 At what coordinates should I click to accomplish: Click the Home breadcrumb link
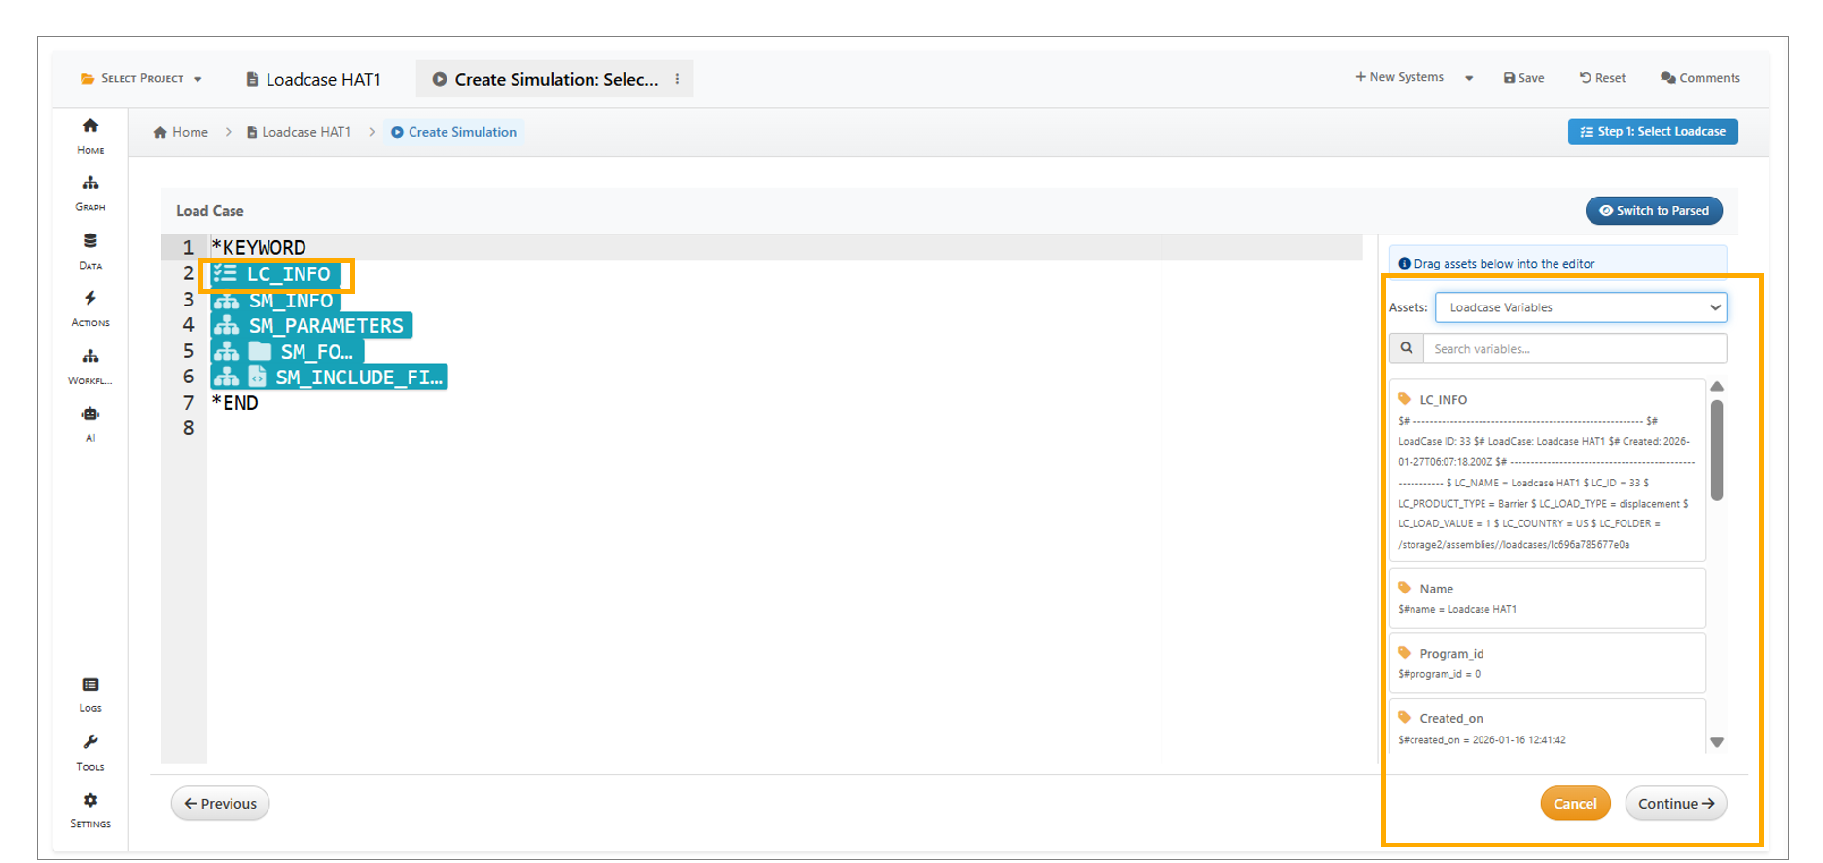(x=181, y=132)
